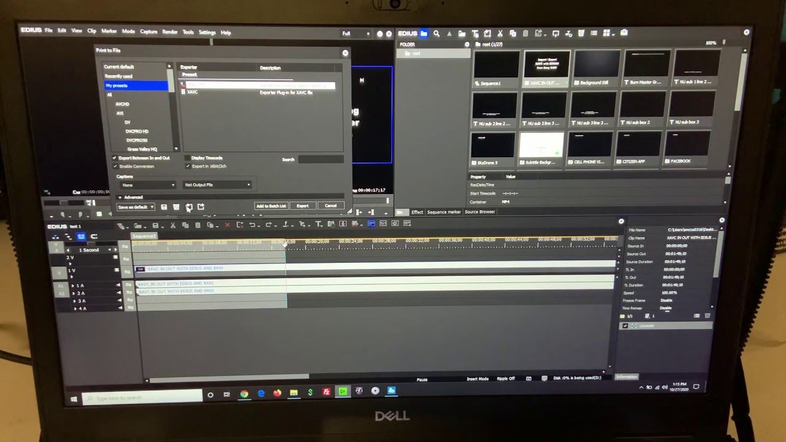786x442 pixels.
Task: Click the scissors Cut icon in bin toolbar
Action: 500,33
